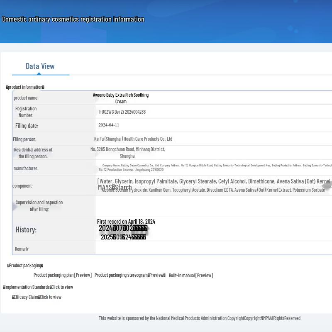The height and width of the screenshot is (332, 332).
Task: Click the 'component:' label
Action: pos(22,186)
